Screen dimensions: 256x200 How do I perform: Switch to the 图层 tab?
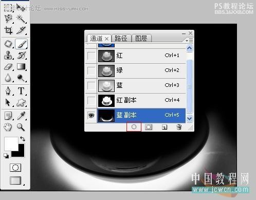tap(141, 38)
